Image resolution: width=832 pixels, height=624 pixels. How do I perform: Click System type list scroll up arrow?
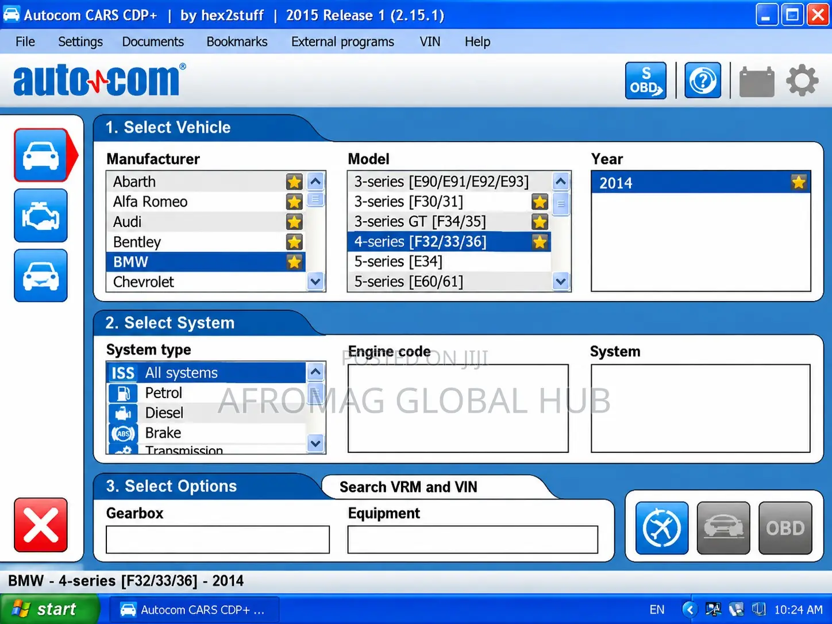315,372
